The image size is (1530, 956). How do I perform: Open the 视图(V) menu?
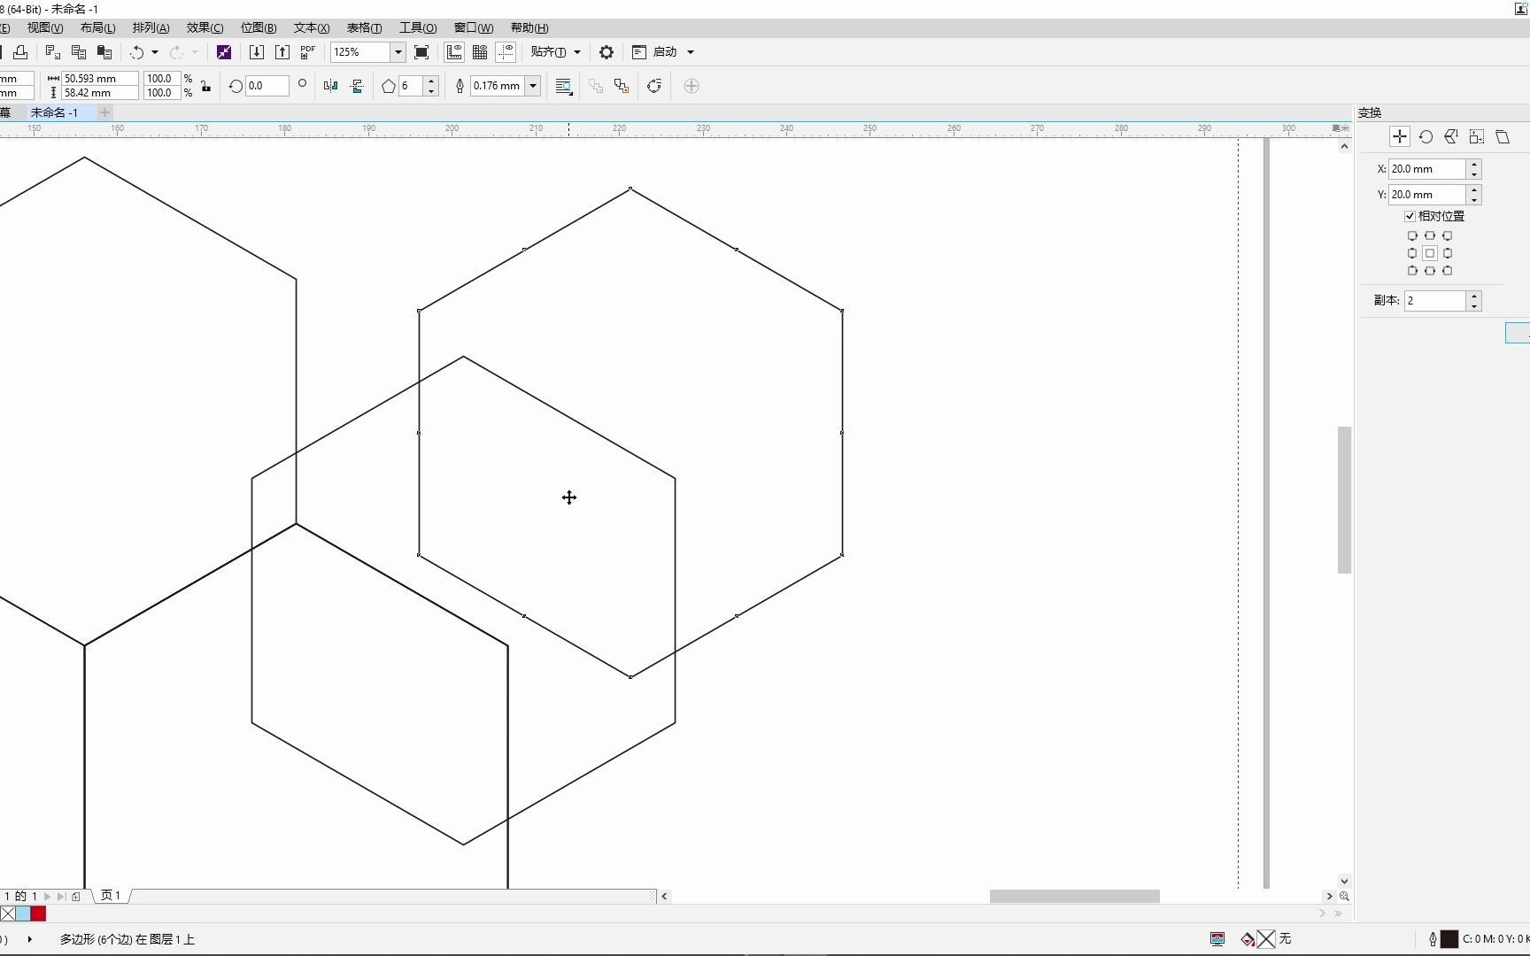[44, 28]
